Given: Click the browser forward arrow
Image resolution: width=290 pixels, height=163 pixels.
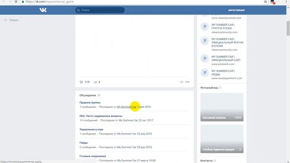Looking at the screenshot, I should [10, 2].
